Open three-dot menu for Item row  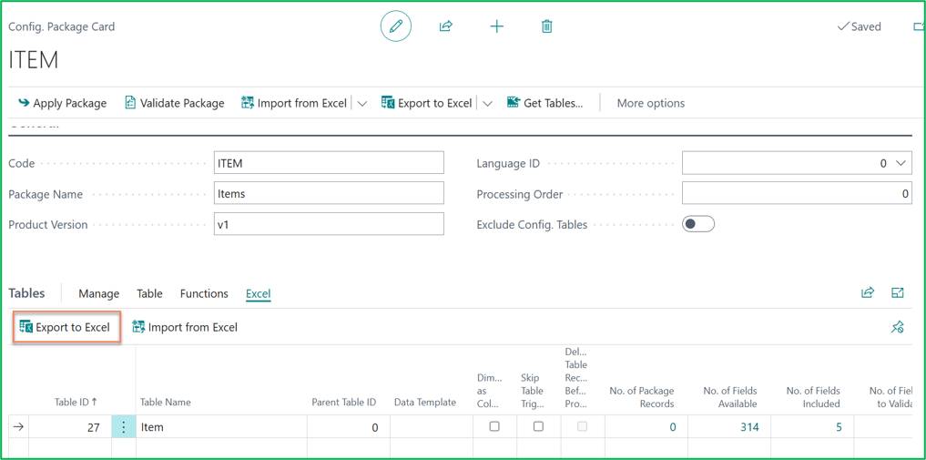(x=124, y=427)
